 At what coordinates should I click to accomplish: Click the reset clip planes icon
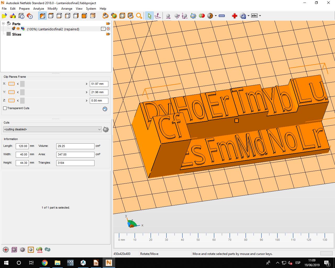pyautogui.click(x=105, y=109)
